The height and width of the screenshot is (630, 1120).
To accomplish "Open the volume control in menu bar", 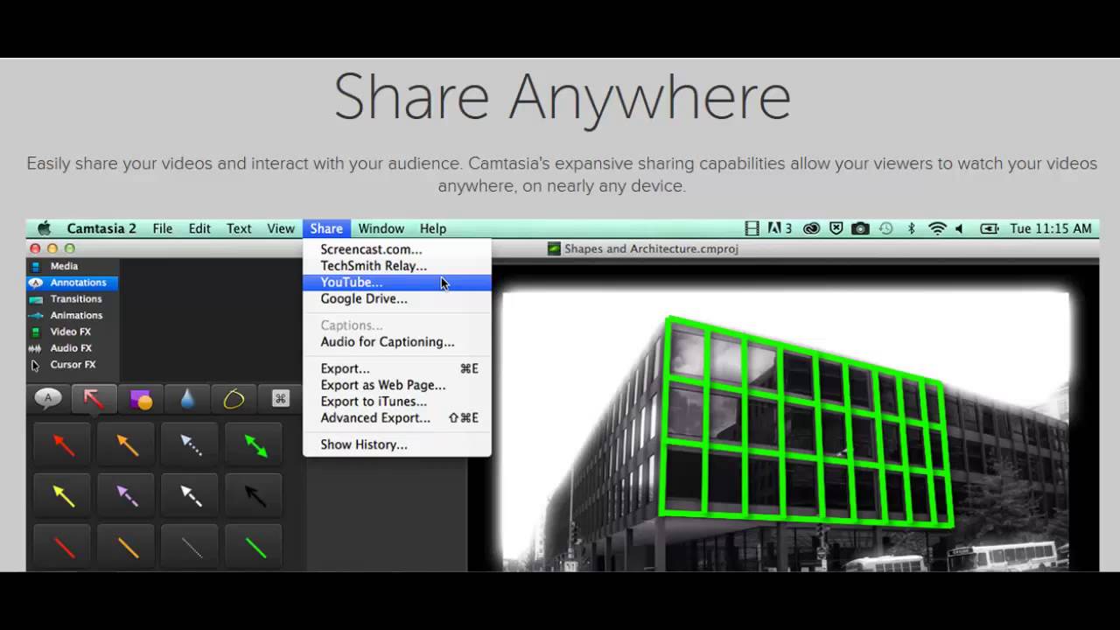I will coord(960,228).
